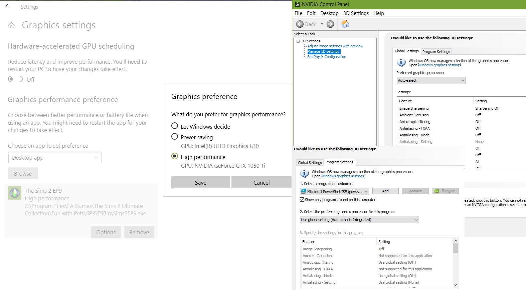This screenshot has height=290, width=526.
Task: Click The Sims 2 EP9 app icon
Action: pyautogui.click(x=15, y=193)
